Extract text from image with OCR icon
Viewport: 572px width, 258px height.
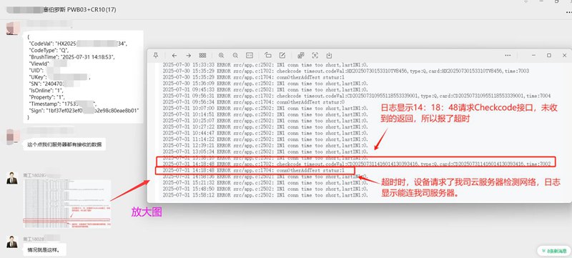(315, 56)
